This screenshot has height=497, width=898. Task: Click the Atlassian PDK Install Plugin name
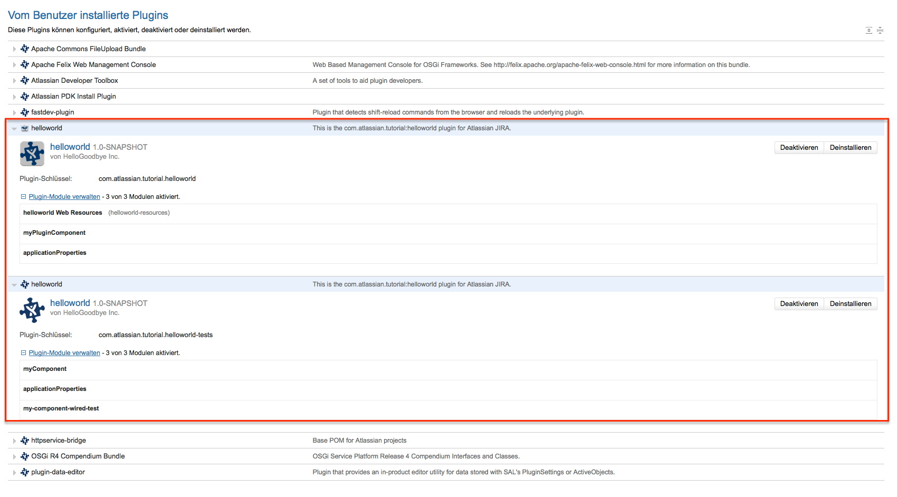pyautogui.click(x=73, y=96)
